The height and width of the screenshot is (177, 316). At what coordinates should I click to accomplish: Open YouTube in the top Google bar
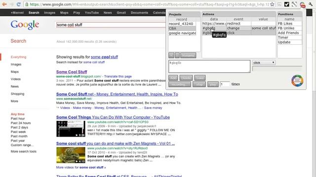click(x=92, y=13)
